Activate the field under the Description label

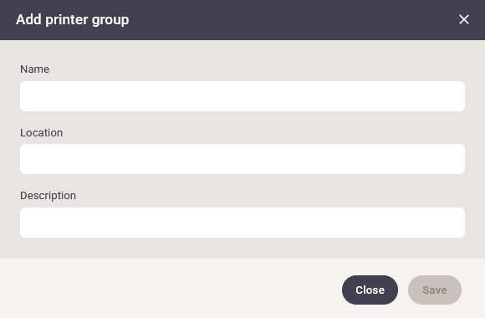tap(242, 223)
